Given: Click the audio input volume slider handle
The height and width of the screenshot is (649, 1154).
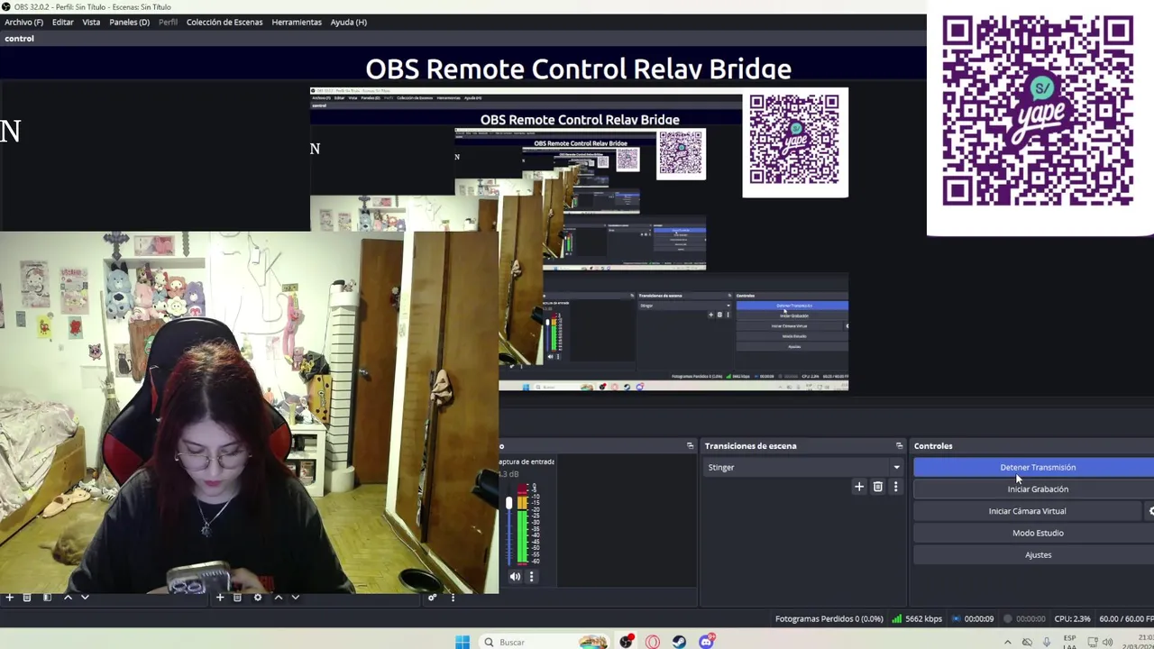Looking at the screenshot, I should click(x=508, y=503).
